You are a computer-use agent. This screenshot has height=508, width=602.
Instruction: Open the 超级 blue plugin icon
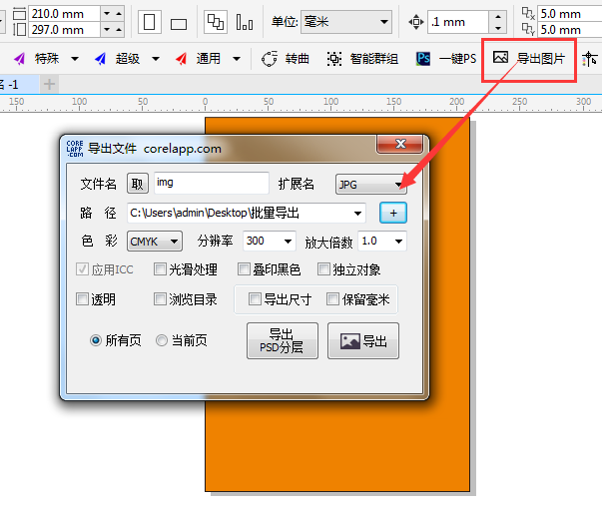101,59
